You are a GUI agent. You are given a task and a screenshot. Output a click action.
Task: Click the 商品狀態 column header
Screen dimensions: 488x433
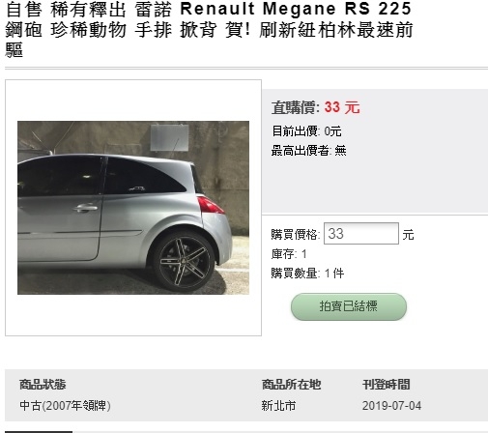click(x=43, y=385)
